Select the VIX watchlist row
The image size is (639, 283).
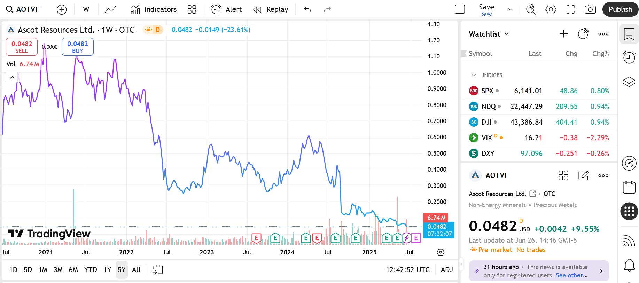539,138
